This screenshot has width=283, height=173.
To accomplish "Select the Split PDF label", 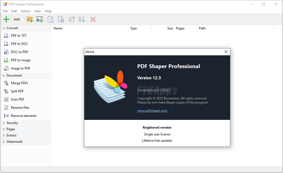I will 17,91.
